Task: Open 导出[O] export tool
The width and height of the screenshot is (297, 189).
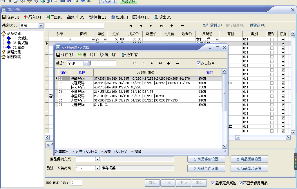Action: coord(54,17)
